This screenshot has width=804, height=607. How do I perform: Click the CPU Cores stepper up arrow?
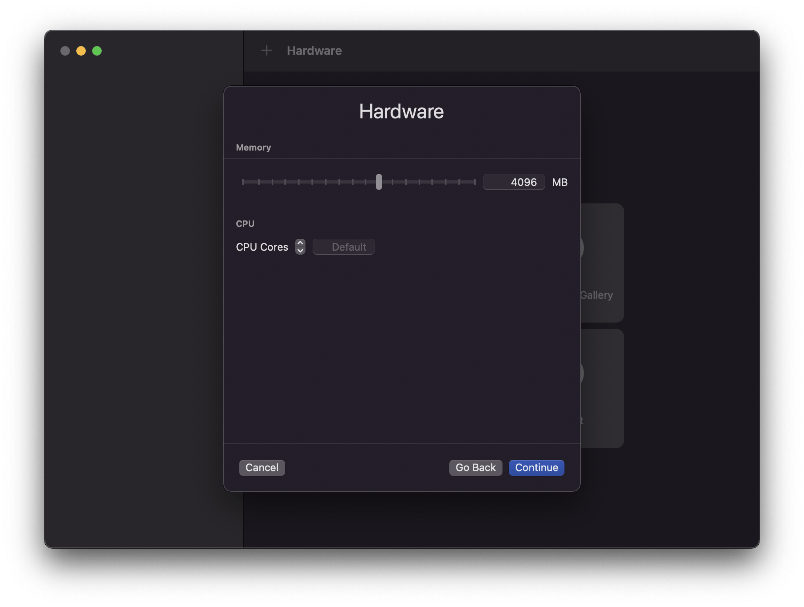(300, 243)
